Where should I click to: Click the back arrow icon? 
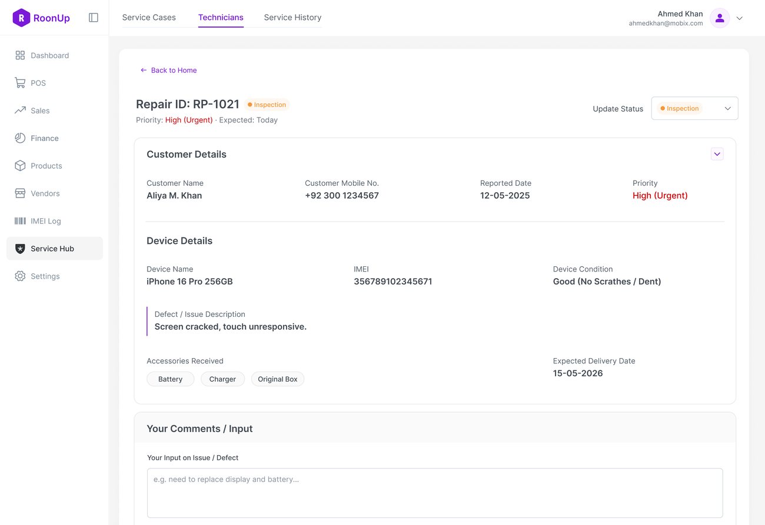point(144,70)
